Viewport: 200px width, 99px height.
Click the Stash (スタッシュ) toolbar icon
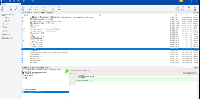pyautogui.click(x=45, y=8)
